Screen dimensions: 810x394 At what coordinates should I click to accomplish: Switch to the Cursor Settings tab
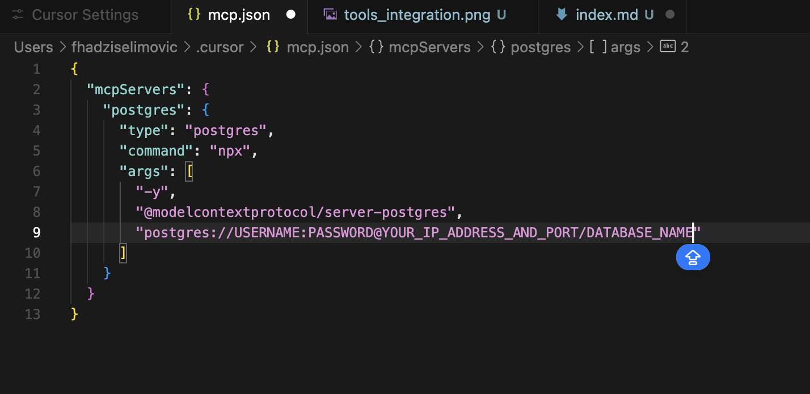(85, 15)
